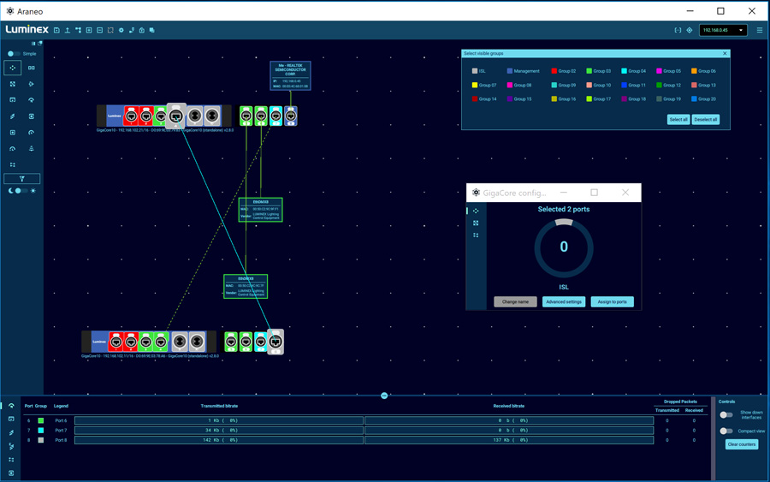The width and height of the screenshot is (770, 482).
Task: Select the top tab icon in bottom panel sidebar
Action: [x=11, y=406]
